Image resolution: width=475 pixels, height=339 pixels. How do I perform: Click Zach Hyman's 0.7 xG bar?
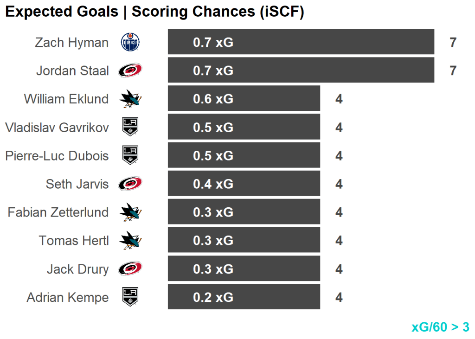301,43
